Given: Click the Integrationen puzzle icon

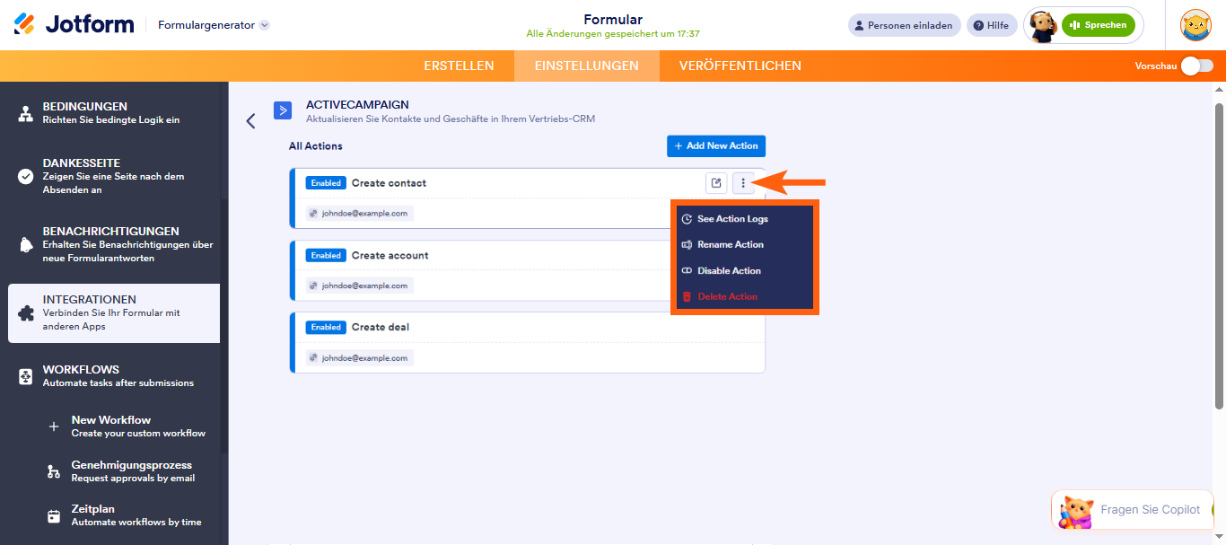Looking at the screenshot, I should (x=26, y=313).
